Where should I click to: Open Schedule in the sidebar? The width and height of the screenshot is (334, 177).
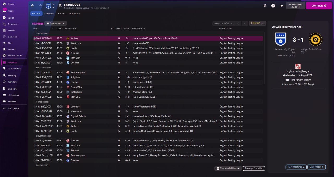[x=14, y=62]
